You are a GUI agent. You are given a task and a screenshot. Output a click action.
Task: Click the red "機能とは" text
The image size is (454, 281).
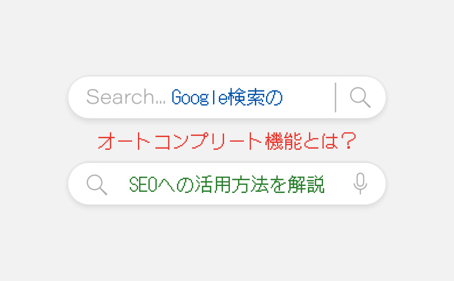302,141
